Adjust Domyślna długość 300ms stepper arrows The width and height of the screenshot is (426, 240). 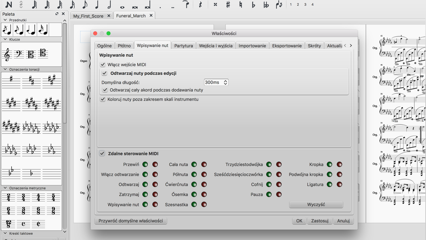(x=225, y=82)
